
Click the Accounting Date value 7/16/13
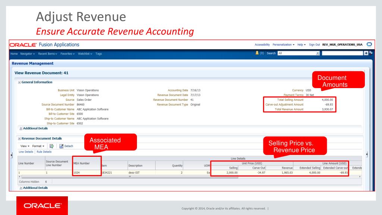(x=195, y=90)
